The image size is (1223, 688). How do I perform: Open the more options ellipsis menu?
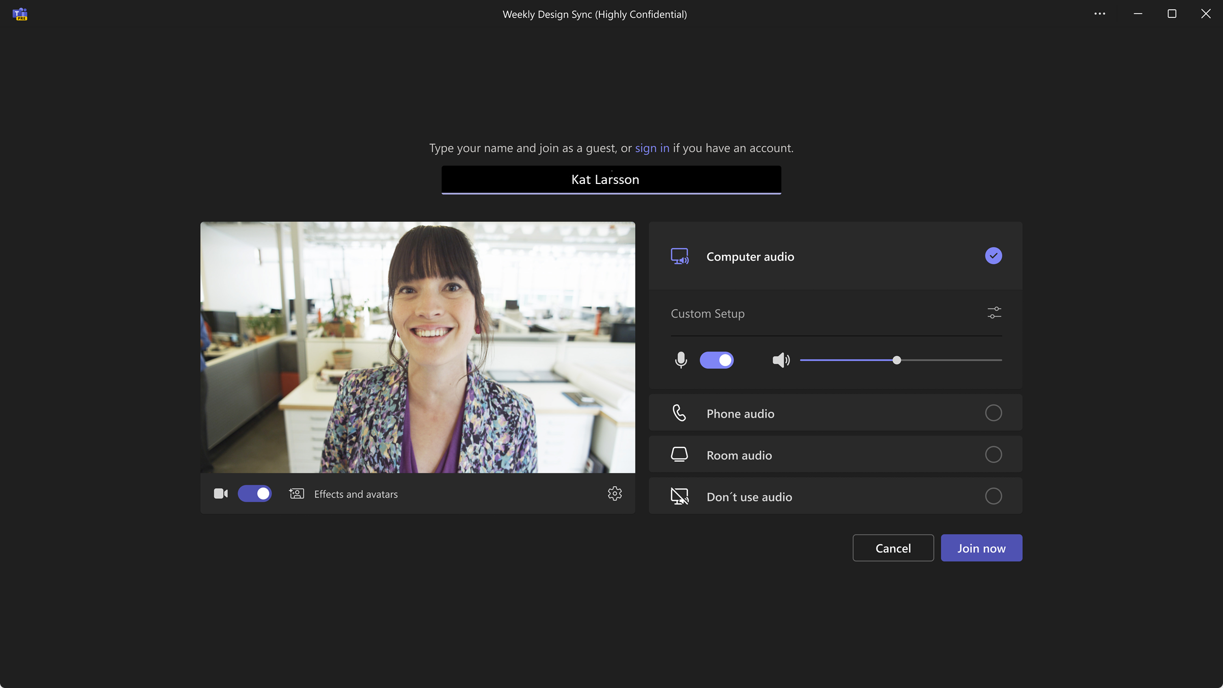click(1100, 14)
